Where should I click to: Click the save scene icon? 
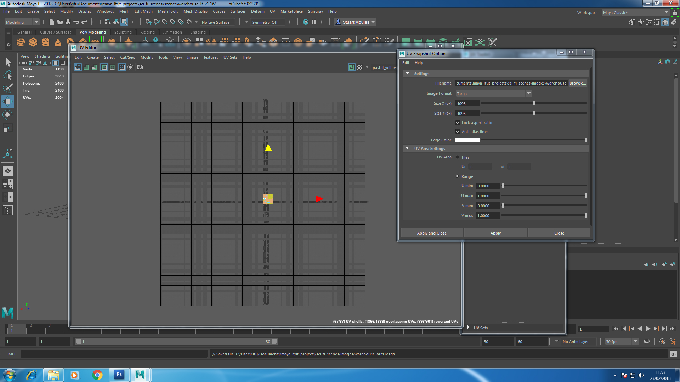click(x=68, y=22)
